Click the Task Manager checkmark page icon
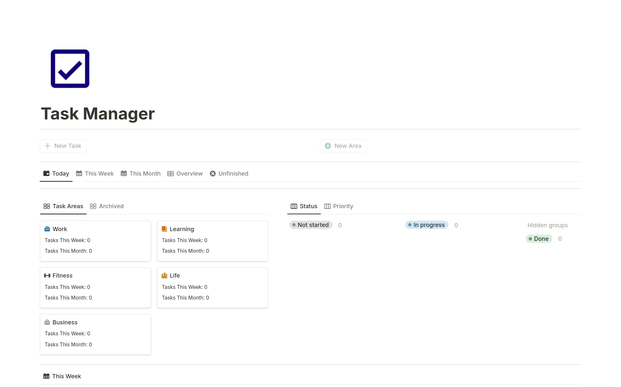621x387 pixels. (70, 68)
